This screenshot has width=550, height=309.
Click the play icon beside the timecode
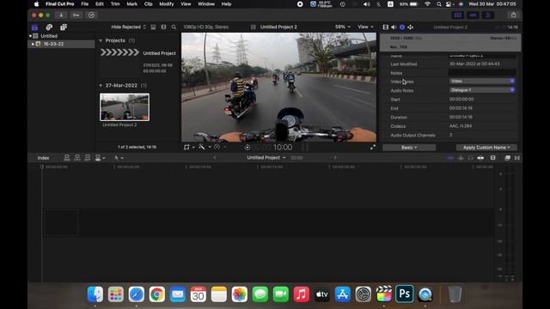247,148
